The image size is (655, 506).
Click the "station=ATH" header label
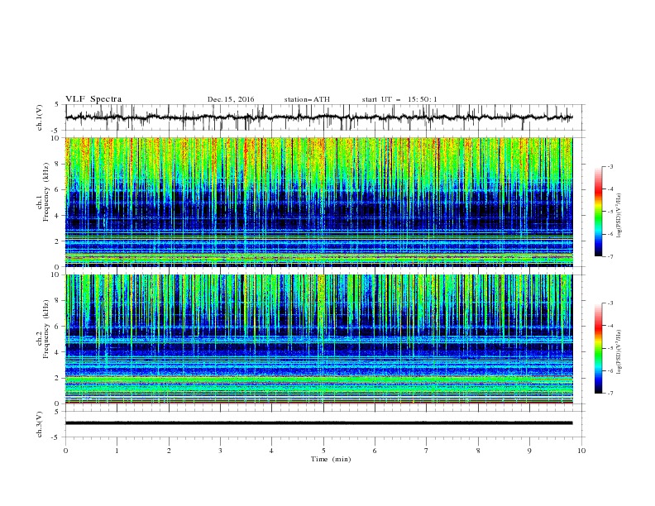pos(307,99)
